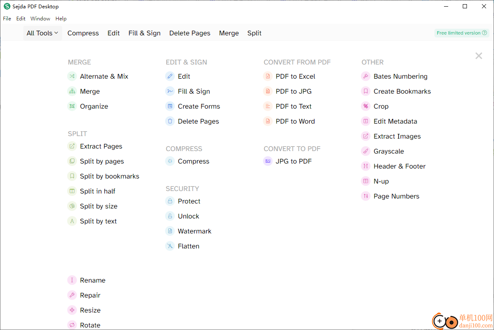The image size is (494, 330).
Task: Click the Repair wrench icon
Action: [72, 295]
